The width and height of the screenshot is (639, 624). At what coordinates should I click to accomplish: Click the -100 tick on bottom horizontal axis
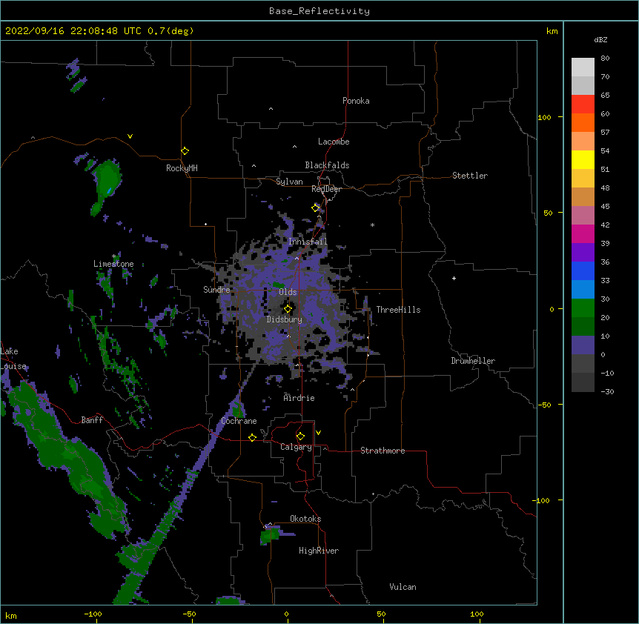[x=93, y=614]
